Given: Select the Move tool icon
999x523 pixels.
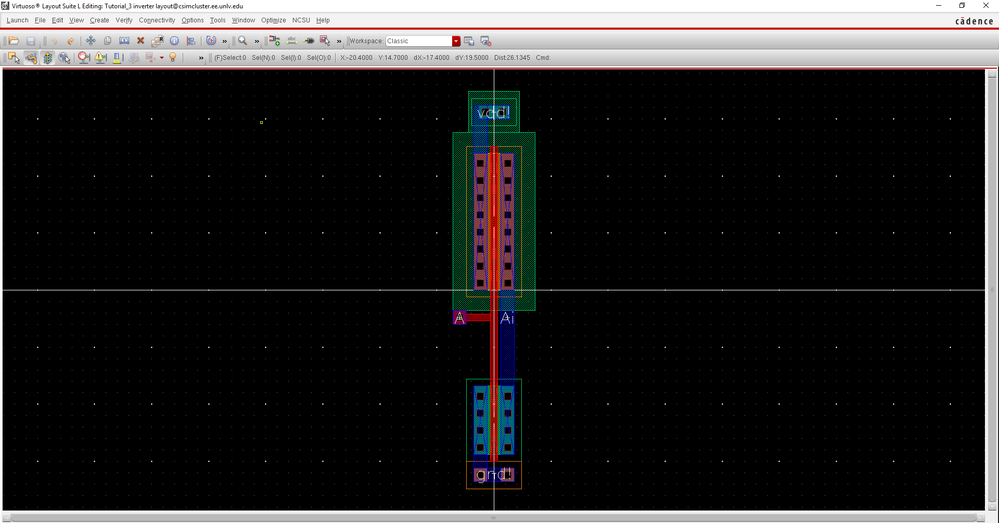Looking at the screenshot, I should click(x=91, y=41).
